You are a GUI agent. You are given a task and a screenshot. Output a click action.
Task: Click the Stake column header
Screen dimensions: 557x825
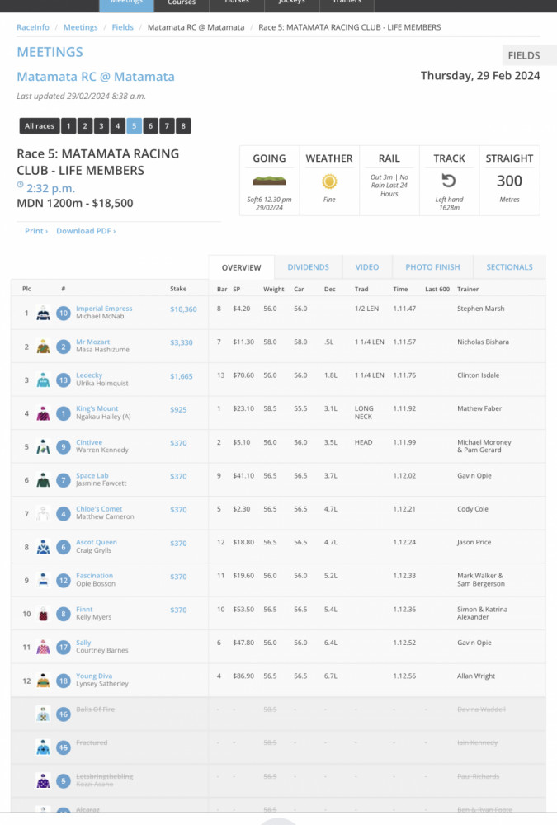coord(178,288)
